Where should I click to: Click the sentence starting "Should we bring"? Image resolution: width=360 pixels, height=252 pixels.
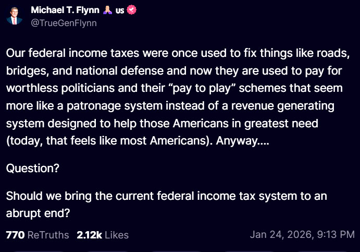[x=166, y=205]
